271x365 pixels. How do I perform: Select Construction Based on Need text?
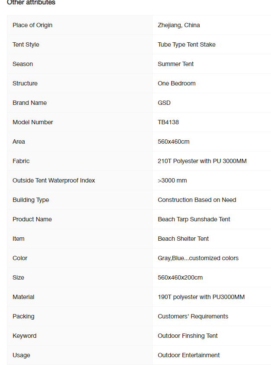(x=197, y=200)
